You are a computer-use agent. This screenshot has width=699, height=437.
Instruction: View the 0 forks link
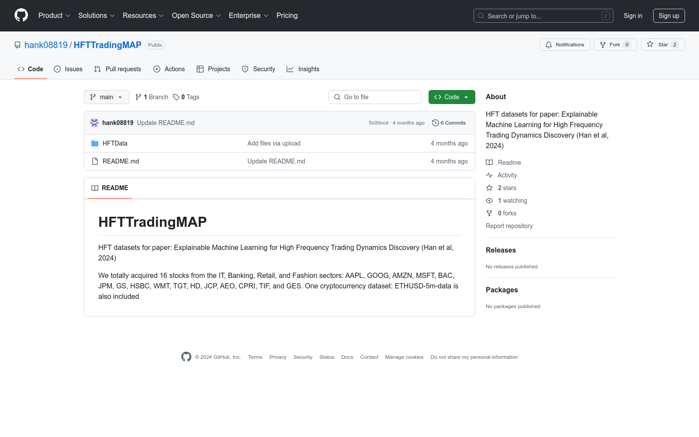pyautogui.click(x=501, y=213)
